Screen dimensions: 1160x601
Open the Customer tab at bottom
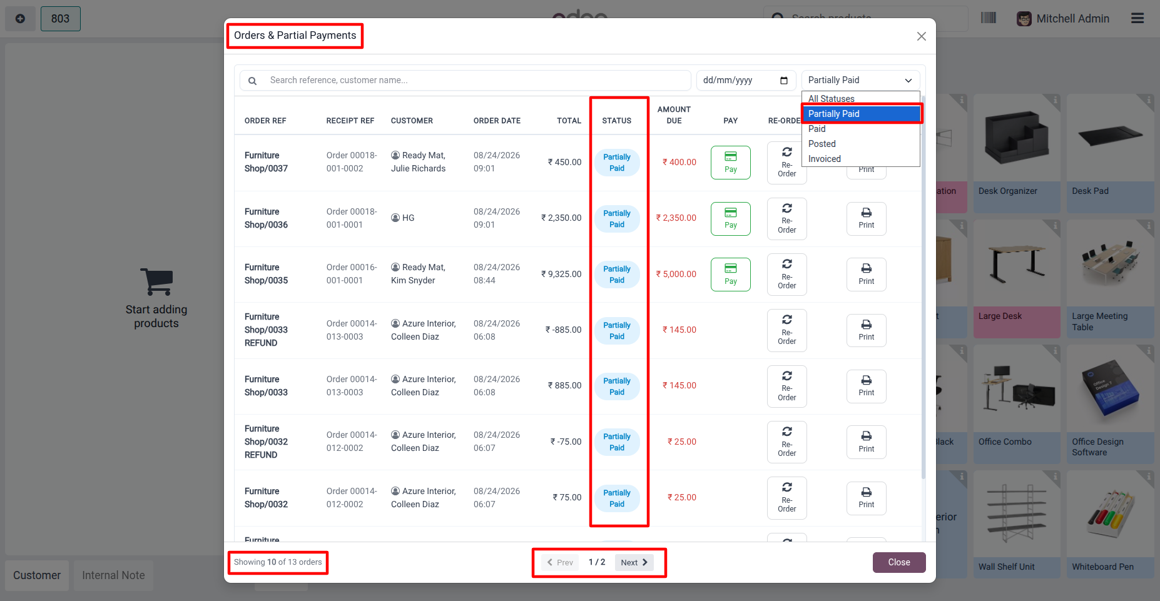pos(37,575)
